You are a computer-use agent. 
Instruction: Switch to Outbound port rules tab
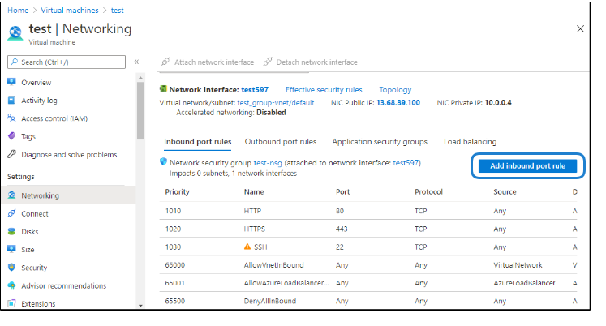[281, 142]
